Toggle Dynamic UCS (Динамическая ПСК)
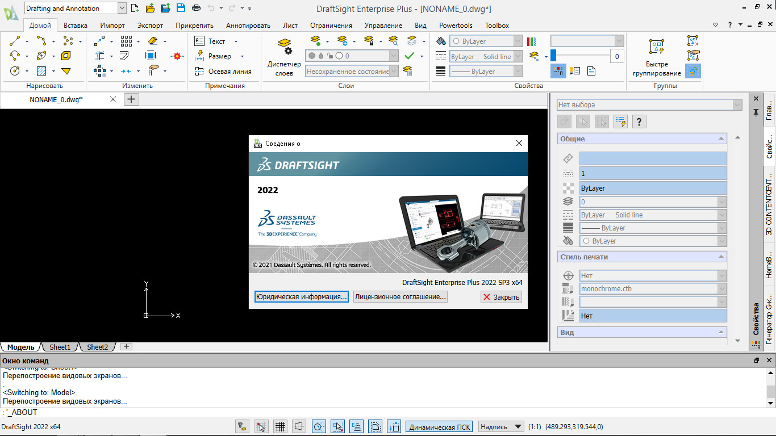This screenshot has height=436, width=776. (x=440, y=427)
